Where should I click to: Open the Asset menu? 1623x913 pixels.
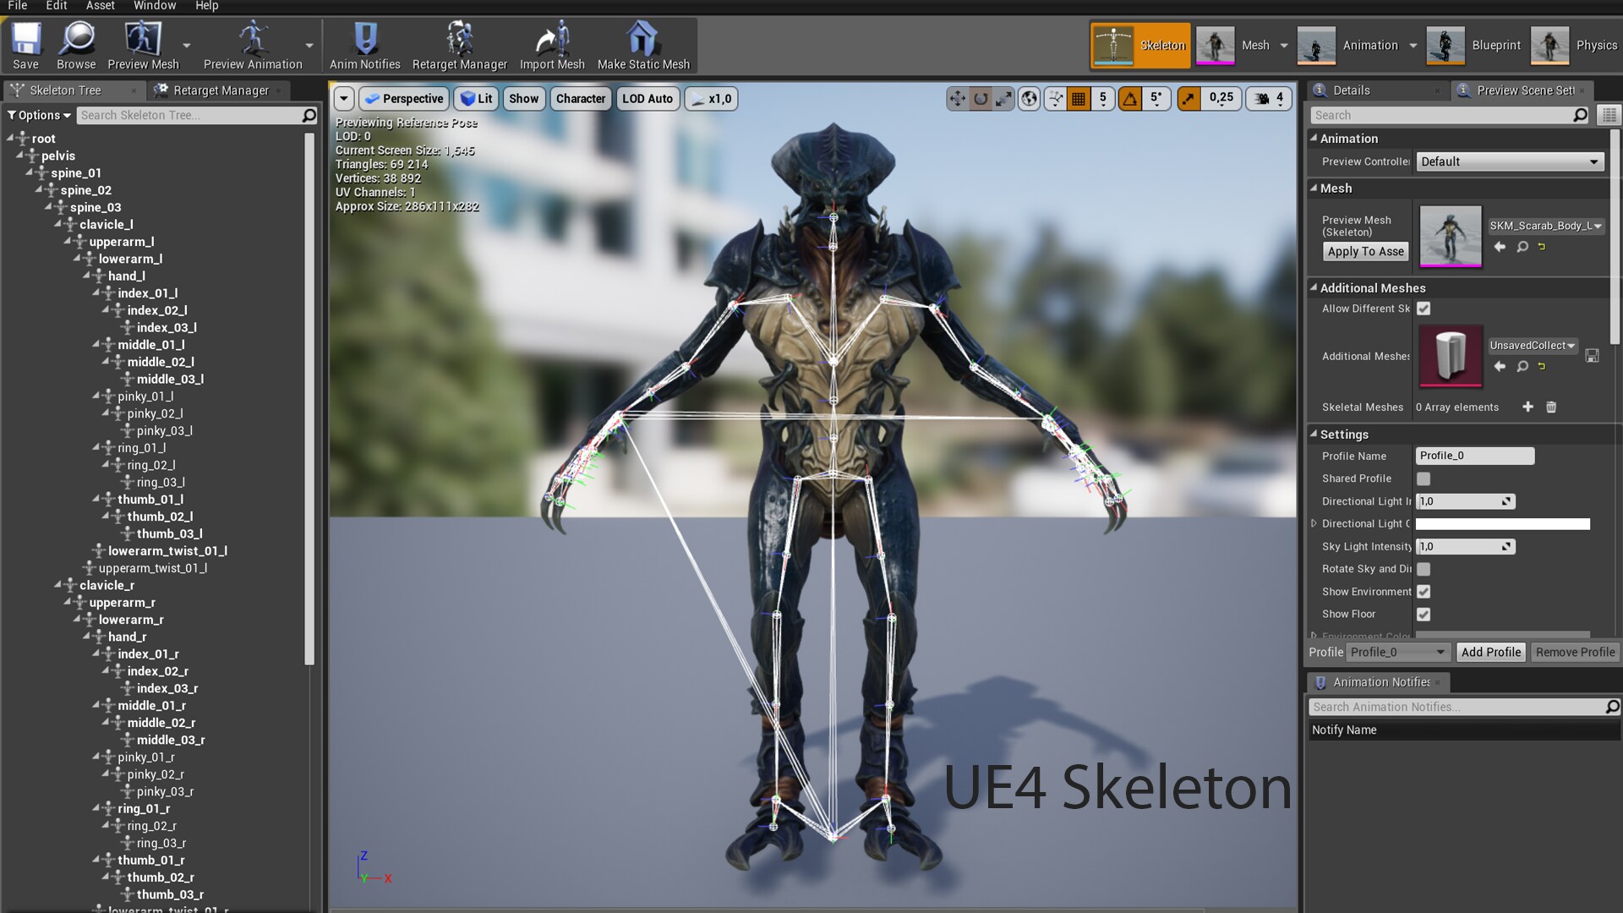pos(100,6)
